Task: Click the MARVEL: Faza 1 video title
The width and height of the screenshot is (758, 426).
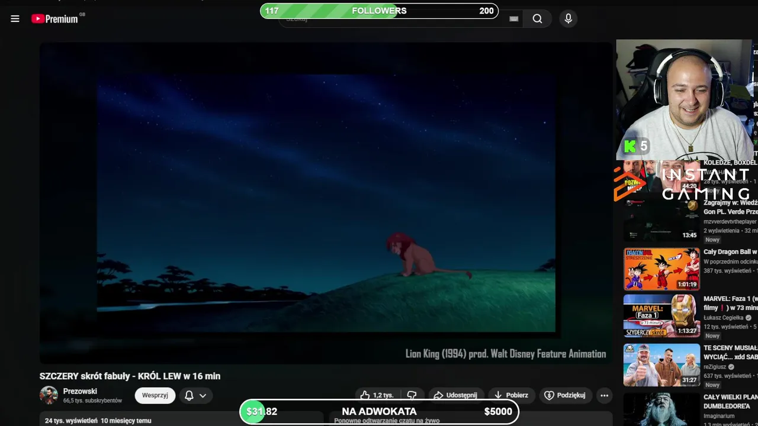Action: coord(730,304)
